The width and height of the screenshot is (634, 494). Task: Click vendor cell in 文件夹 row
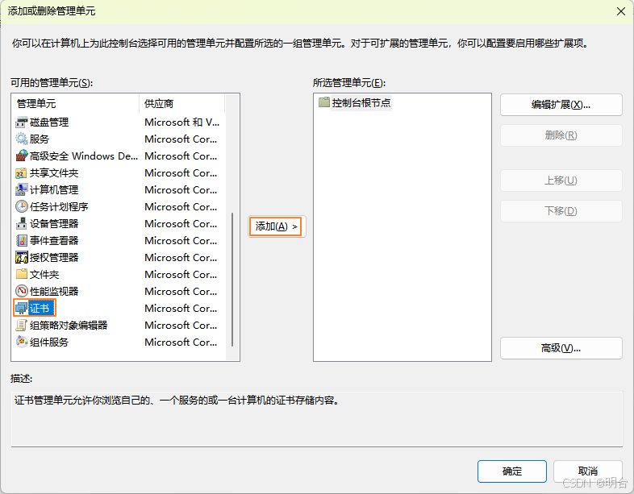tap(181, 274)
